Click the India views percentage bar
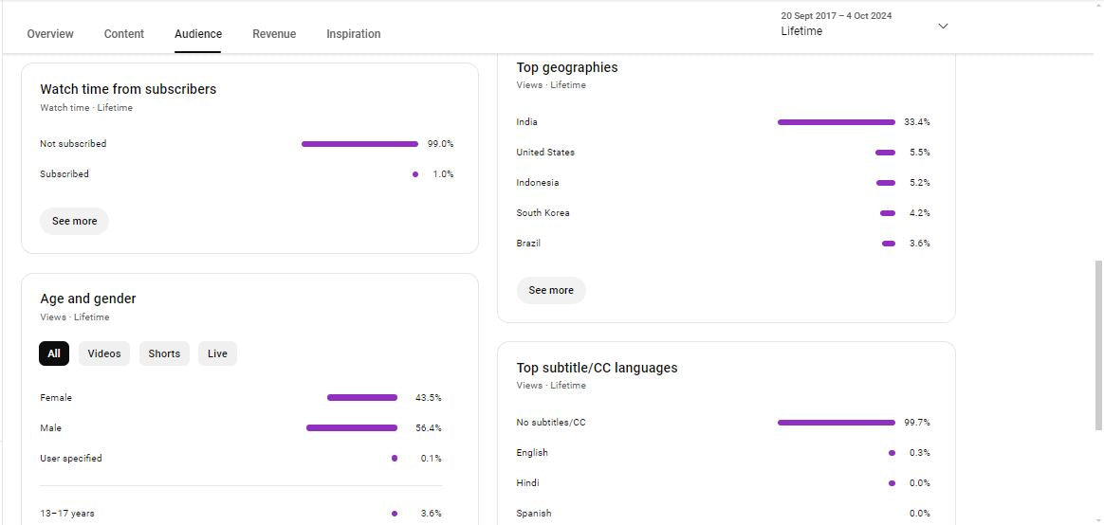Viewport: 1104px width, 525px height. 836,122
